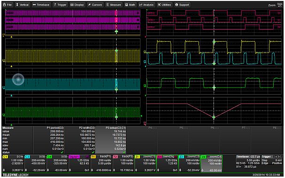Image resolution: width=285 pixels, height=178 pixels.
Task: Open the Z4 zoom(C4) descriptor box
Action: 212,163
